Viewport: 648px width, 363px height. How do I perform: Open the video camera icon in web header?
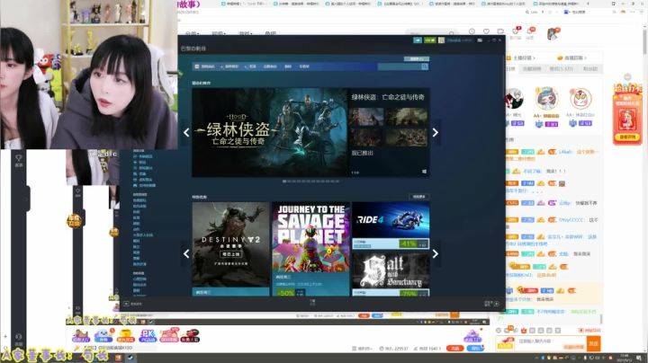500,31
